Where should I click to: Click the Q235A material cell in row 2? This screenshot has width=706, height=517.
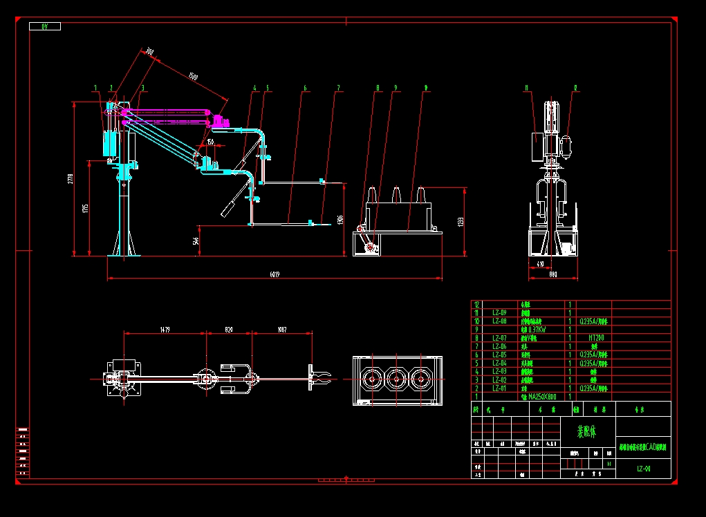click(x=593, y=388)
